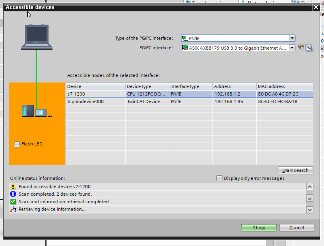Click the security shield icon next to PG/PC interface
Screen dimensions: 324x246
[301, 47]
